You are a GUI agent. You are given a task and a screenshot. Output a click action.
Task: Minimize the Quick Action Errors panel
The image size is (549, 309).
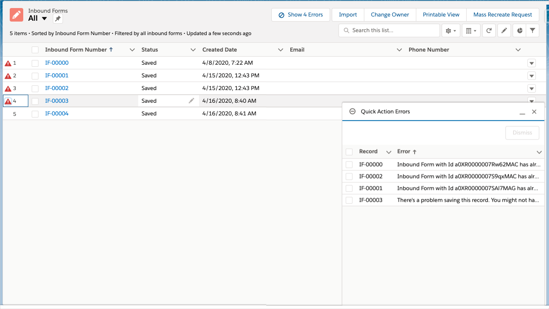[x=522, y=112]
